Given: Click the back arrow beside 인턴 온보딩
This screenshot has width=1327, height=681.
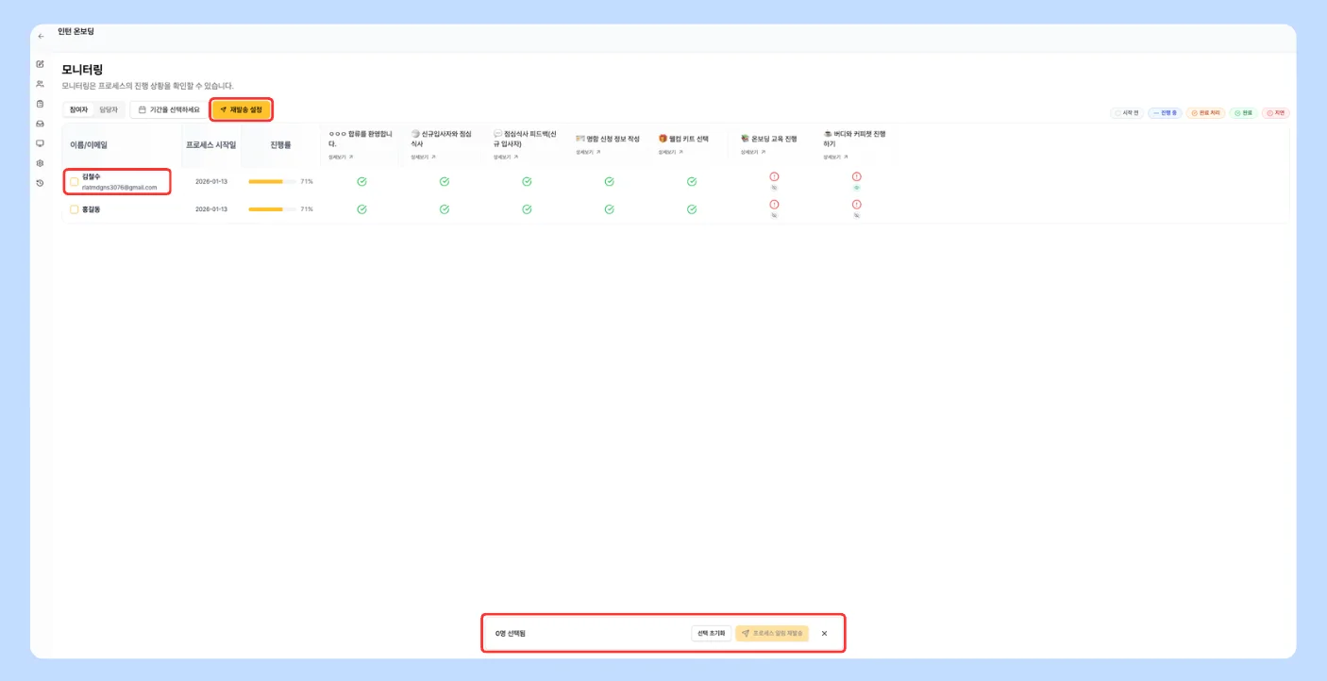Looking at the screenshot, I should 41,36.
